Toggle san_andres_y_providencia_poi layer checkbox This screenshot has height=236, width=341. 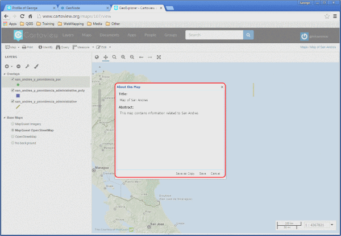(13, 80)
